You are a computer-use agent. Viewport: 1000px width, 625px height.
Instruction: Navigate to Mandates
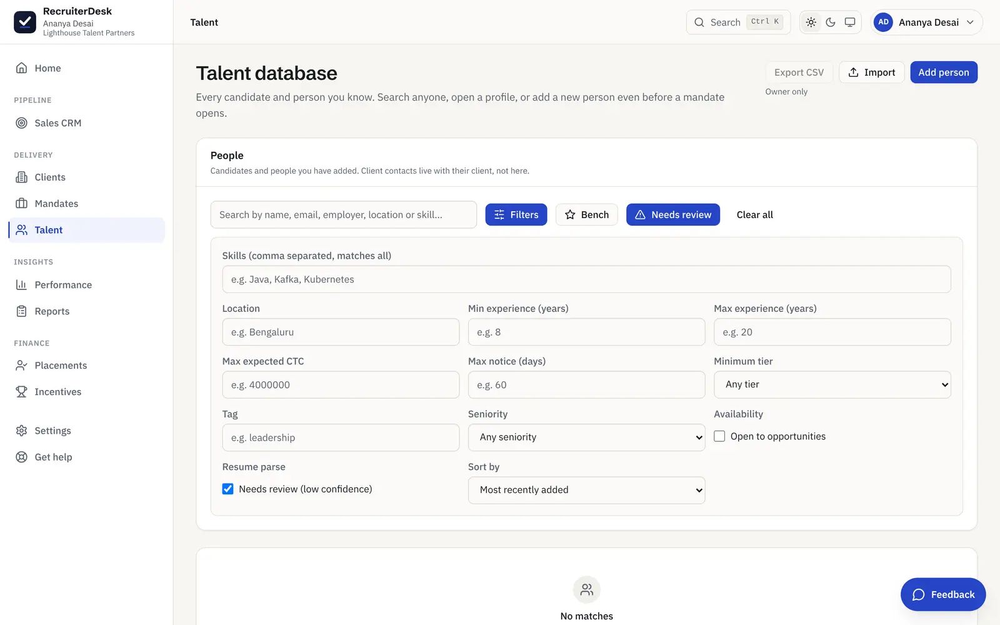click(x=87, y=204)
